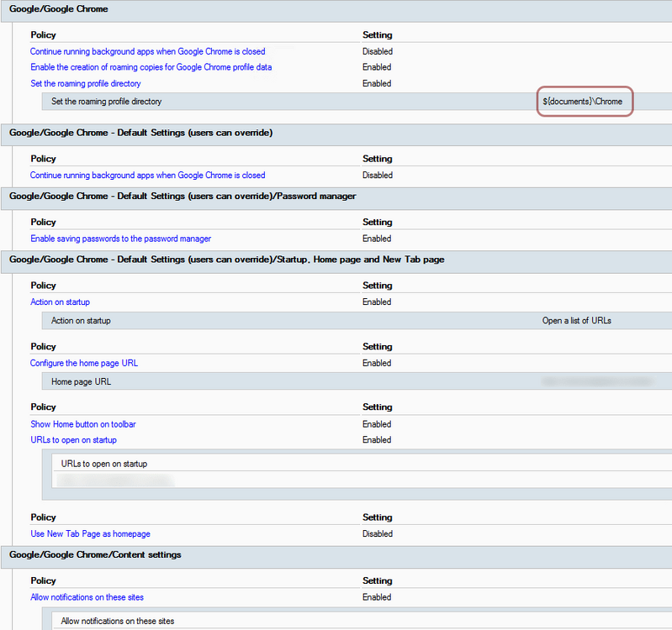
Task: Select 'Allow notifications on these sites' text inside the box
Action: [x=117, y=621]
